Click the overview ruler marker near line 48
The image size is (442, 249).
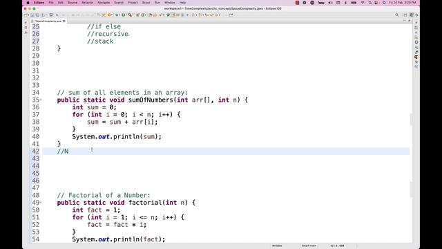pos(411,190)
